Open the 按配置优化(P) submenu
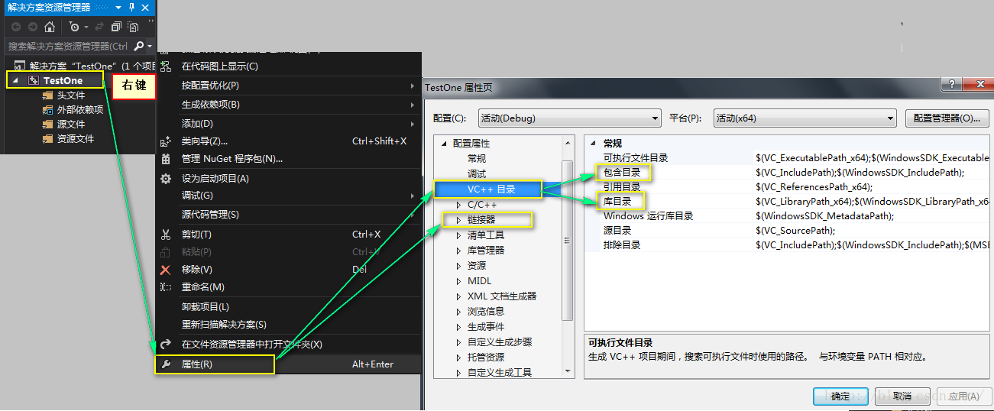The height and width of the screenshot is (411, 994). pyautogui.click(x=289, y=86)
